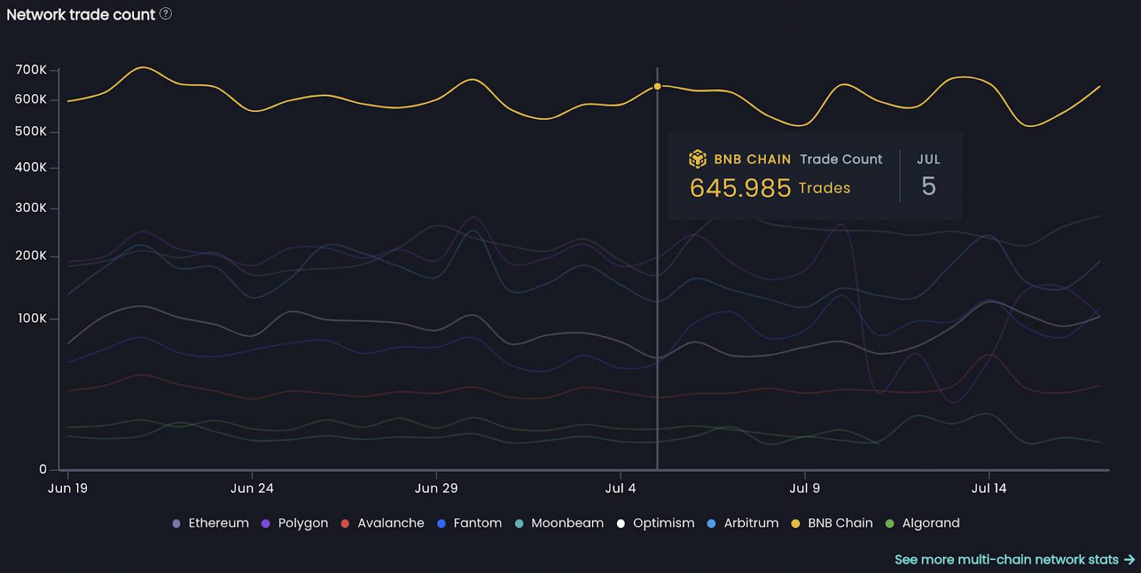Click the Ethereum legend color dot
This screenshot has width=1141, height=573.
click(176, 524)
